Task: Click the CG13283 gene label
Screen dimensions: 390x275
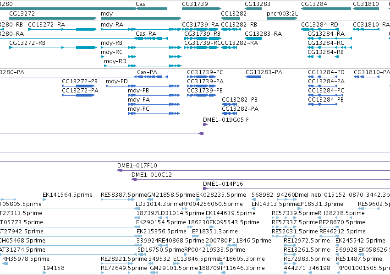Action: pos(258,4)
